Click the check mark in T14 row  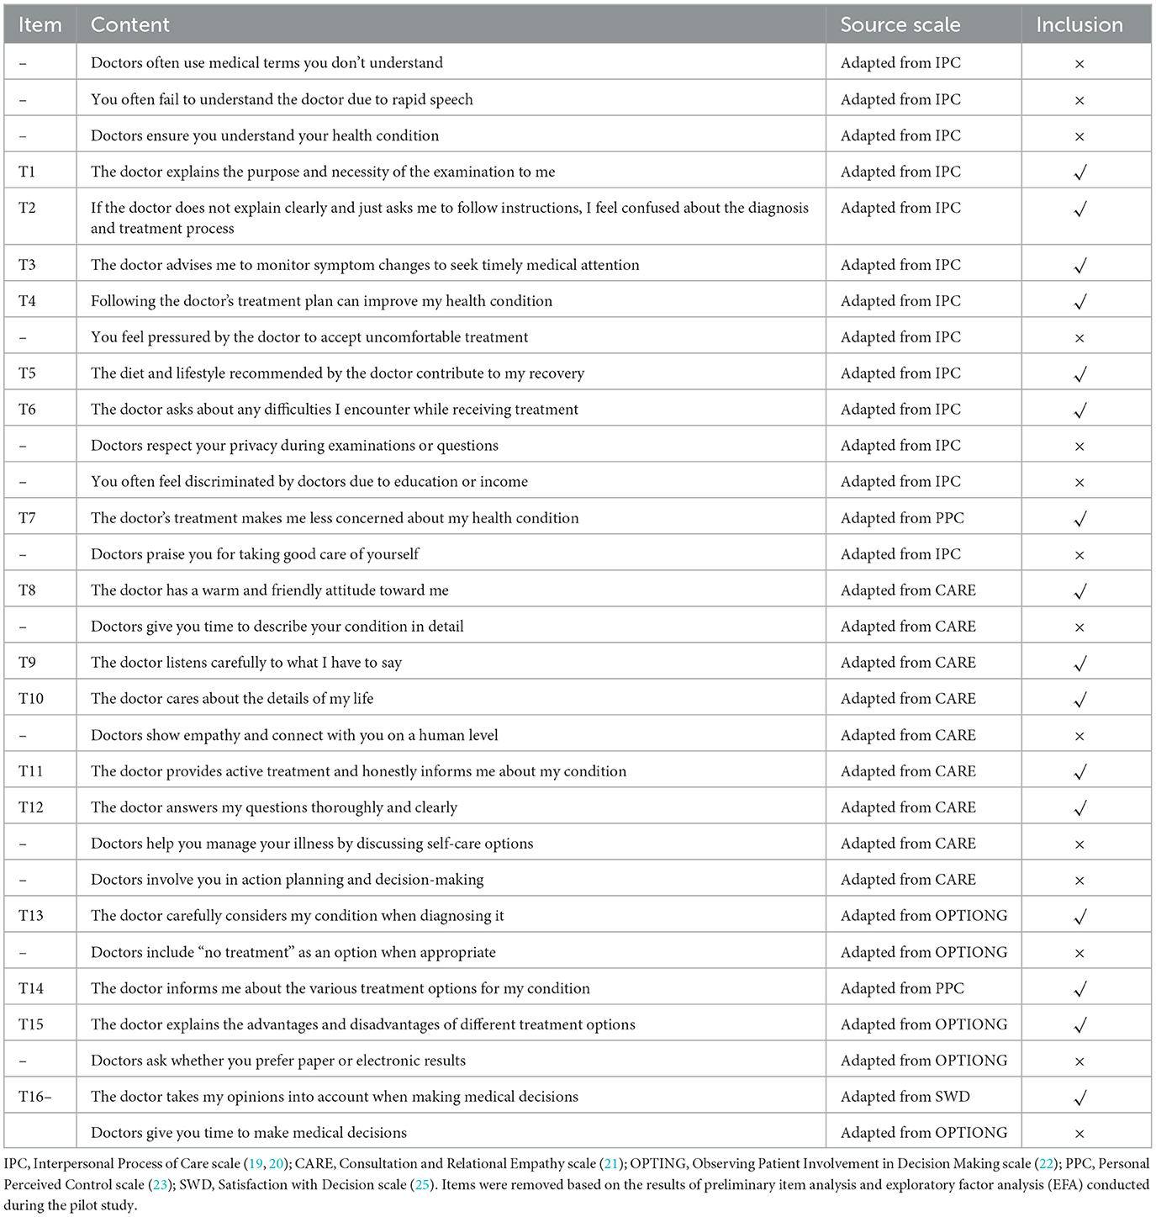[1080, 989]
